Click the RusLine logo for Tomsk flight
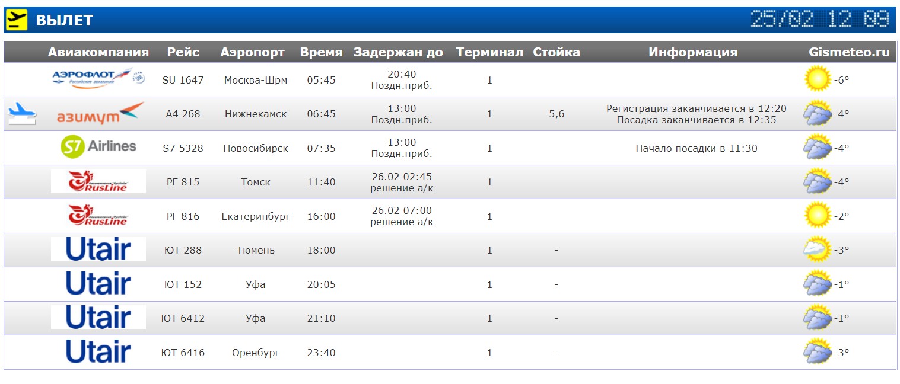The height and width of the screenshot is (384, 900). pos(98,181)
